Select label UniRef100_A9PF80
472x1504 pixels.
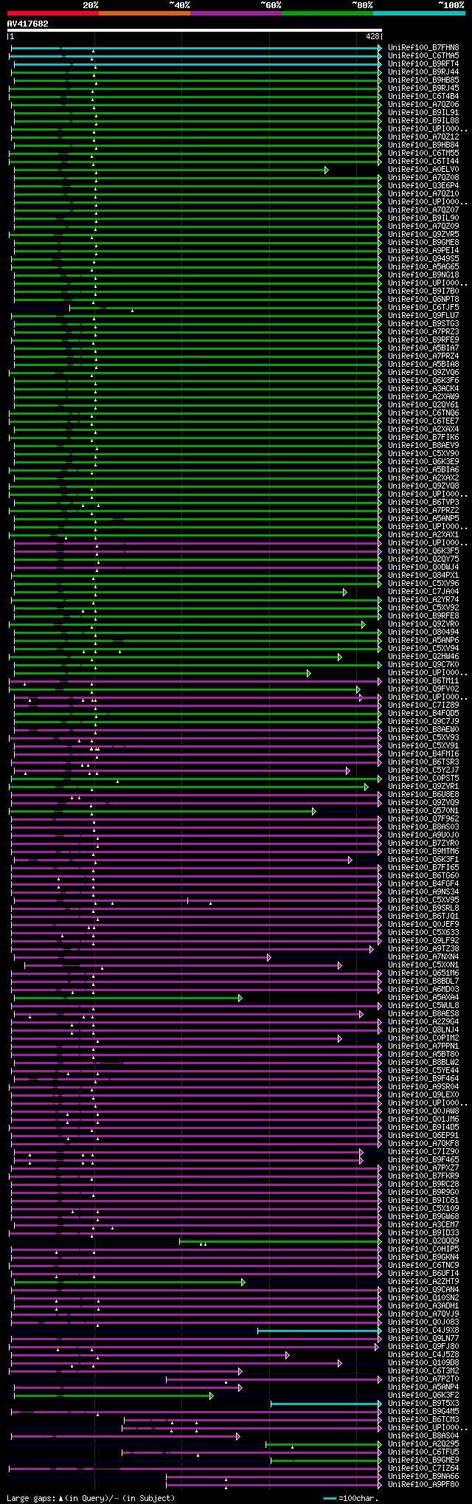[x=423, y=1485]
